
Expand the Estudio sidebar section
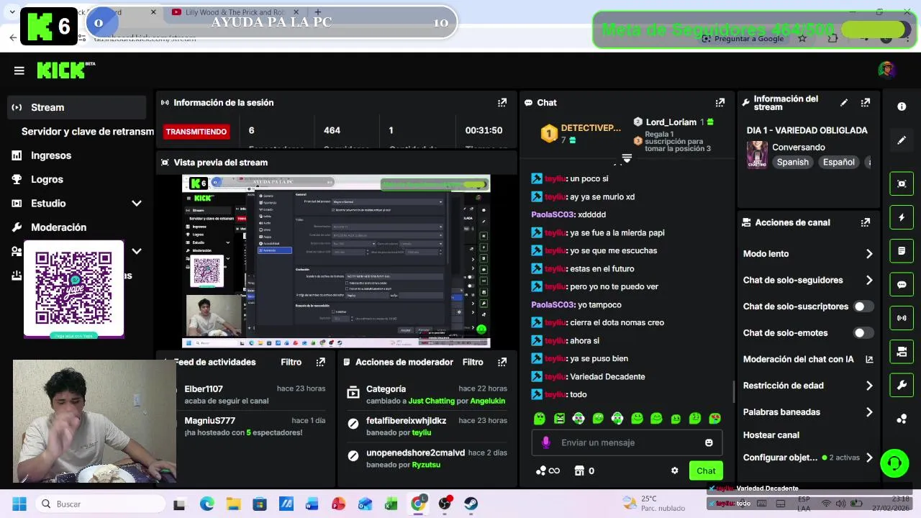coord(137,204)
